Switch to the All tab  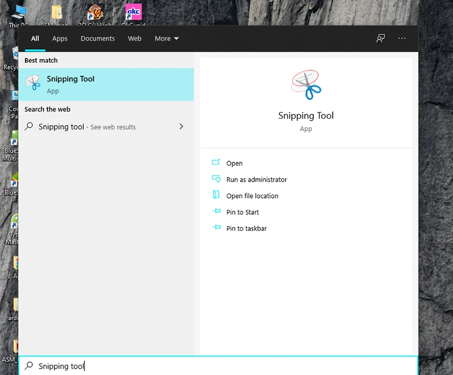pyautogui.click(x=35, y=38)
